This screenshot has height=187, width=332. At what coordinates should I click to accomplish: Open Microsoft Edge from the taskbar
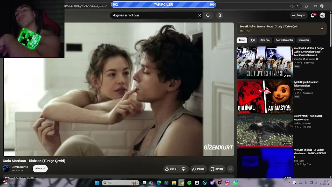click(x=159, y=183)
